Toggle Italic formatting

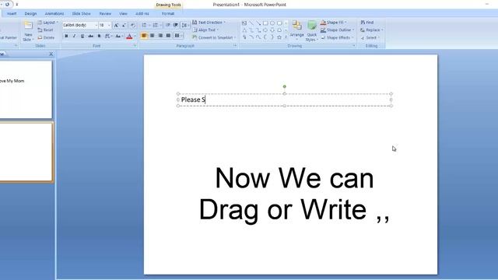pyautogui.click(x=75, y=37)
